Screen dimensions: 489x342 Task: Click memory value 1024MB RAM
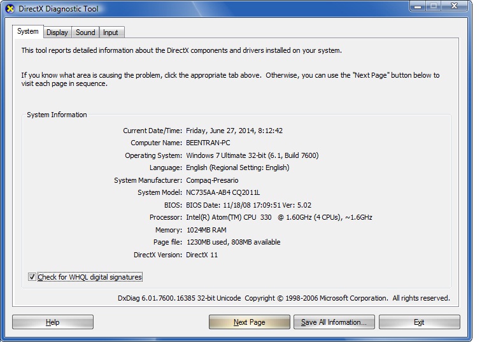(x=206, y=230)
